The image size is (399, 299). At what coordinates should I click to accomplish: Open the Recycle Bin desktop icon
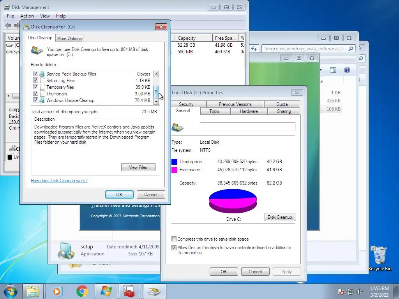coord(380,259)
